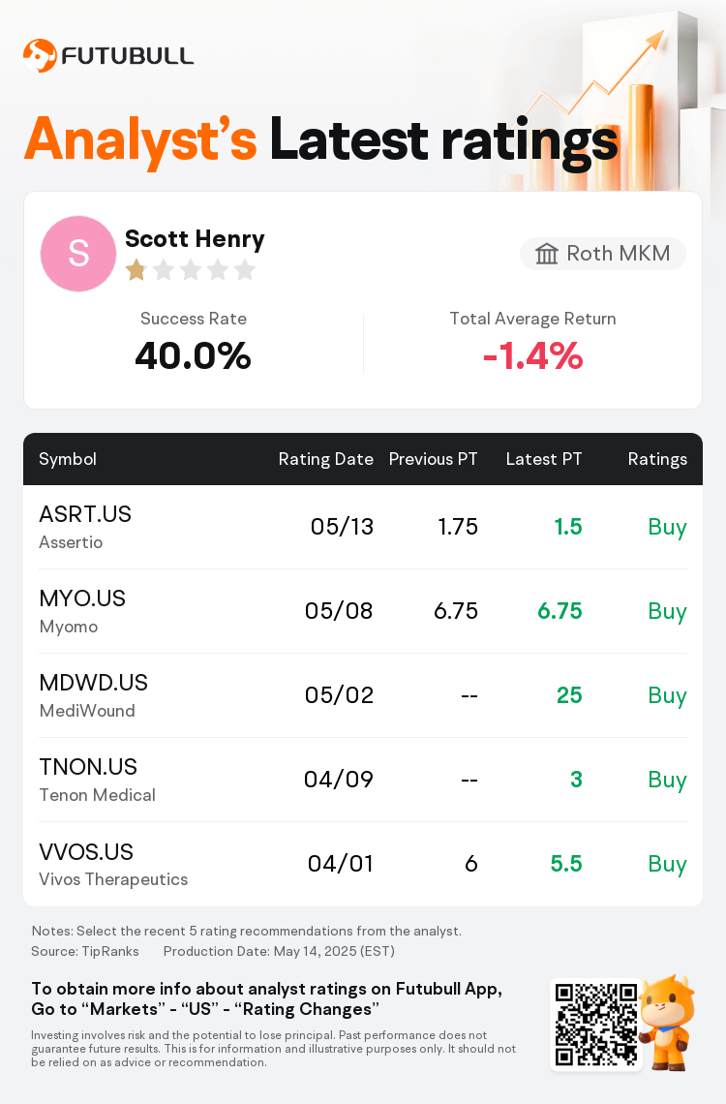Click the Ratings column header

(x=657, y=459)
